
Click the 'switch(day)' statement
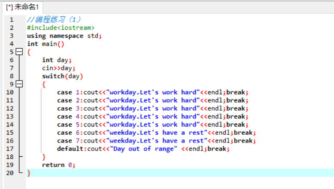[x=62, y=76]
